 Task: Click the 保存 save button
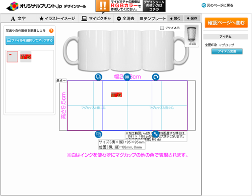[x=192, y=18]
